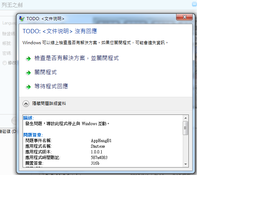Click the 列王之劍 window title

click(x=12, y=5)
